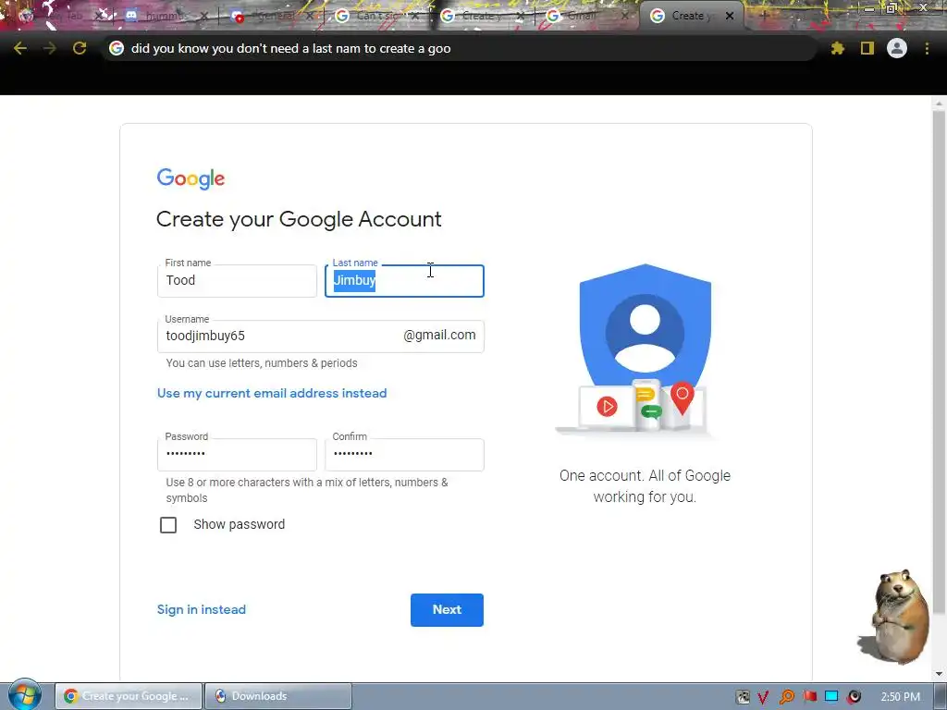The image size is (947, 710).
Task: Click in the Password field
Action: click(237, 455)
